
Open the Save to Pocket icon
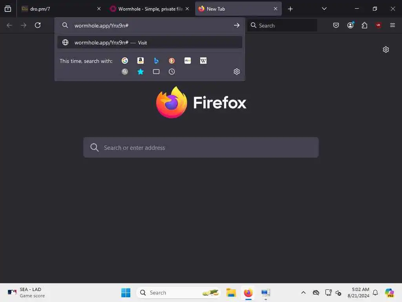click(x=336, y=25)
